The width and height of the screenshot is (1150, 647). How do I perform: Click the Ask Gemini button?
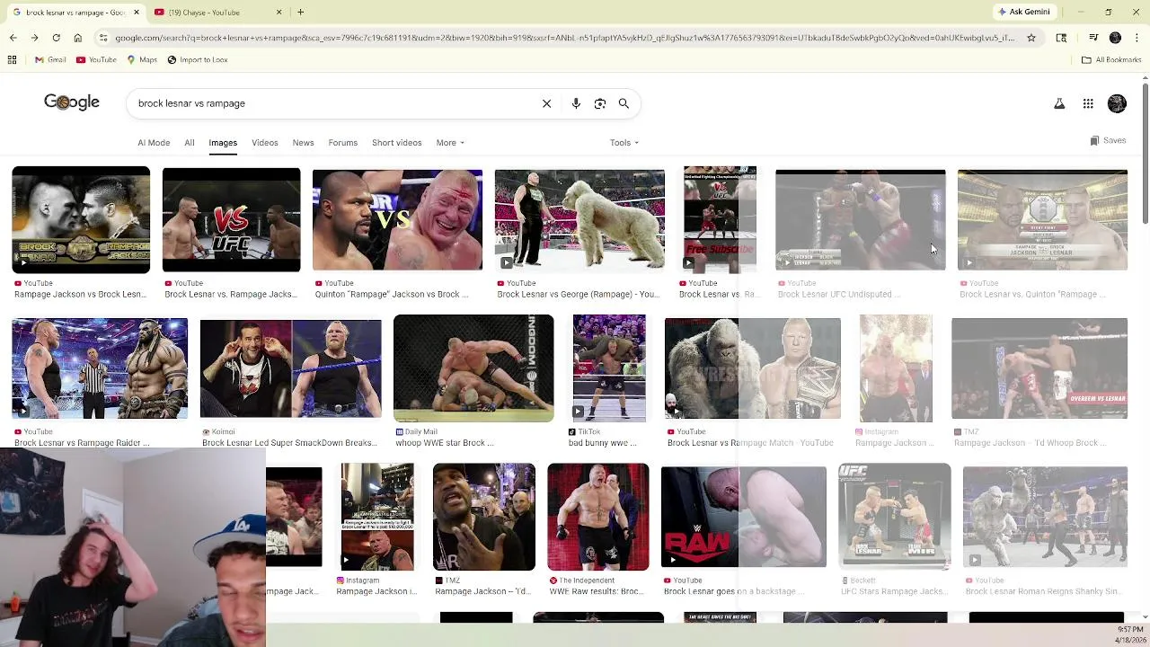click(1023, 12)
